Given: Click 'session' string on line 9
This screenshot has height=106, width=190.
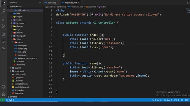Looking at the screenshot, I should point(113,43).
